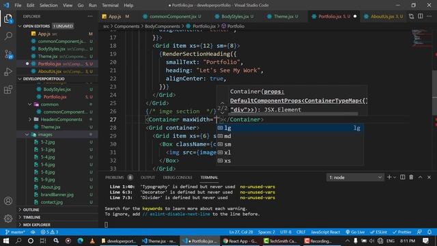Click the feedback icon in status bar

(x=419, y=232)
